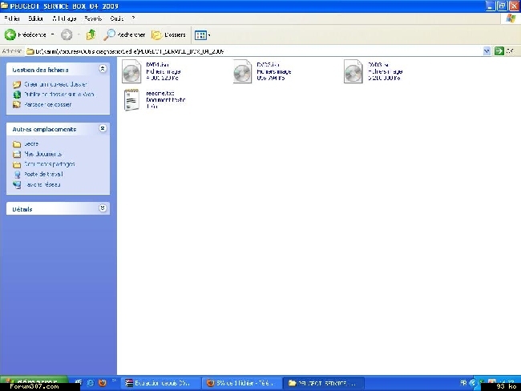Open the Précédente history dropdown arrow
Image resolution: width=521 pixels, height=391 pixels.
click(52, 34)
